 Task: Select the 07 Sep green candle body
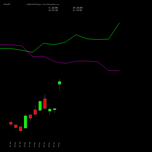pos(60,83)
